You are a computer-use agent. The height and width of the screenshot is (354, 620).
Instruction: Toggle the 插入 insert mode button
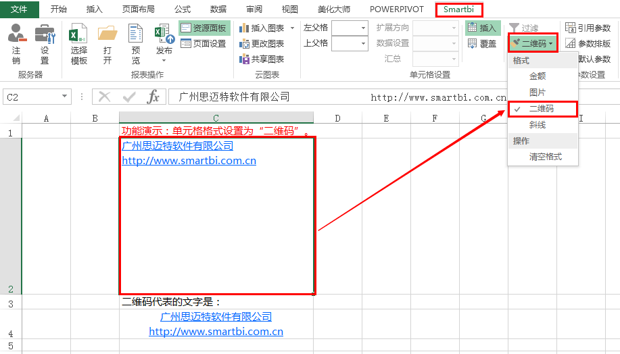point(483,28)
